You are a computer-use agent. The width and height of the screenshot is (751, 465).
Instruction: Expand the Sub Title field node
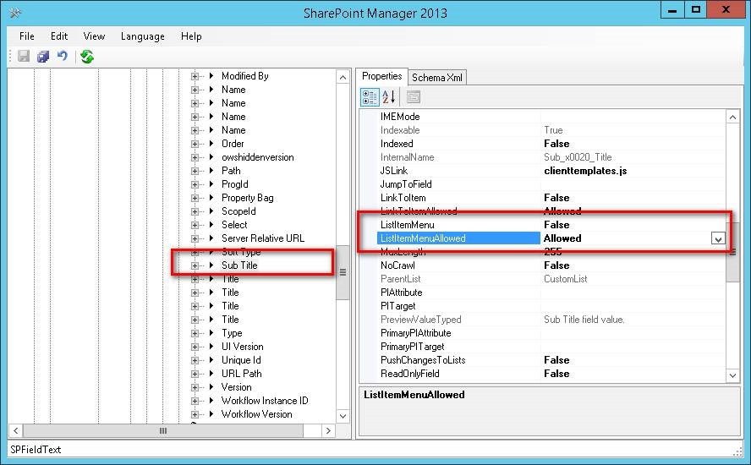[x=195, y=265]
